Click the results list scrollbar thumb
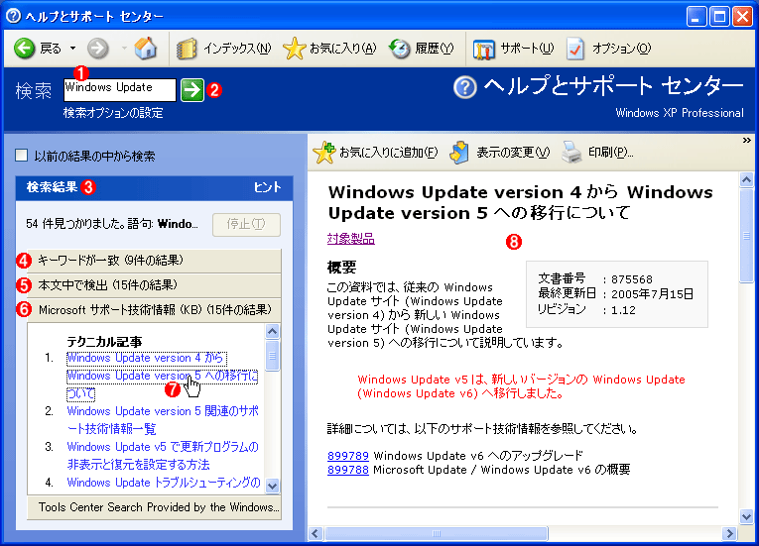Image resolution: width=759 pixels, height=546 pixels. tap(273, 355)
